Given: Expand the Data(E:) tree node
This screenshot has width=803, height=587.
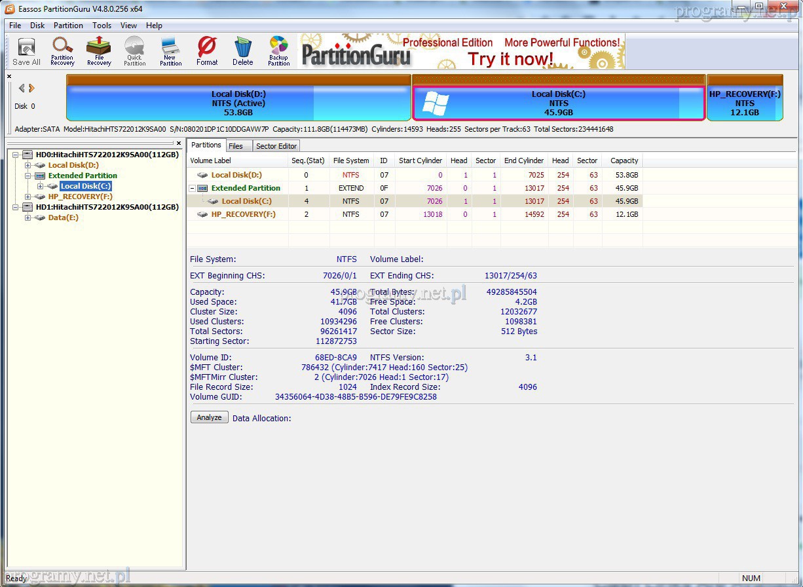Looking at the screenshot, I should [28, 218].
